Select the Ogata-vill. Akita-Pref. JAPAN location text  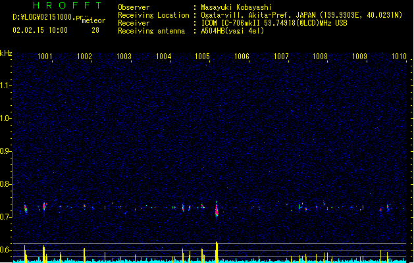301,15
